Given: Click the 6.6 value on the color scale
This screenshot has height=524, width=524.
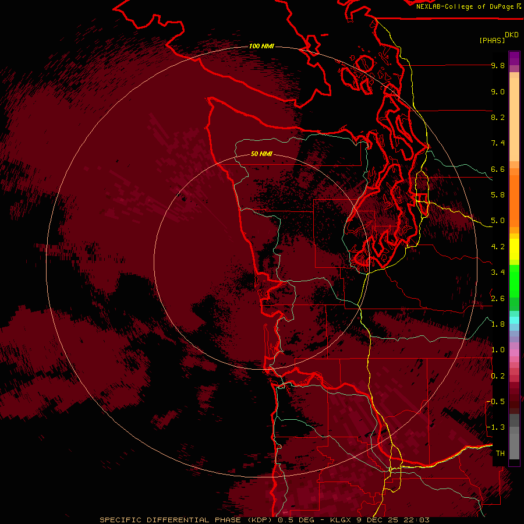Looking at the screenshot, I should pos(498,169).
